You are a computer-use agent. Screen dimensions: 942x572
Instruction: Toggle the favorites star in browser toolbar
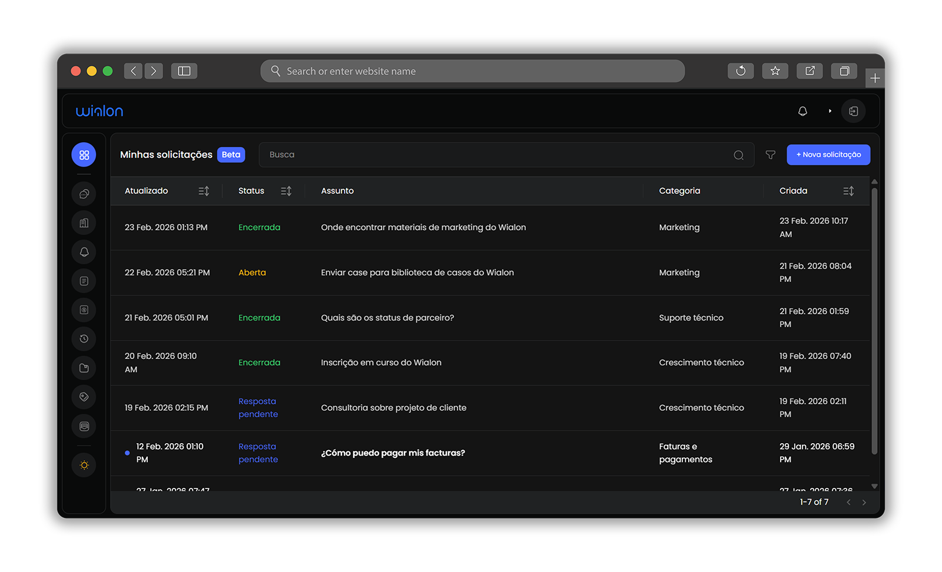(x=775, y=71)
